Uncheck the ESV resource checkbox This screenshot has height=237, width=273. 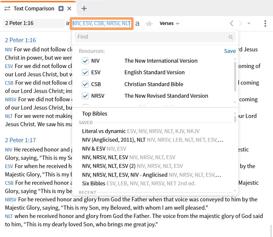click(85, 72)
